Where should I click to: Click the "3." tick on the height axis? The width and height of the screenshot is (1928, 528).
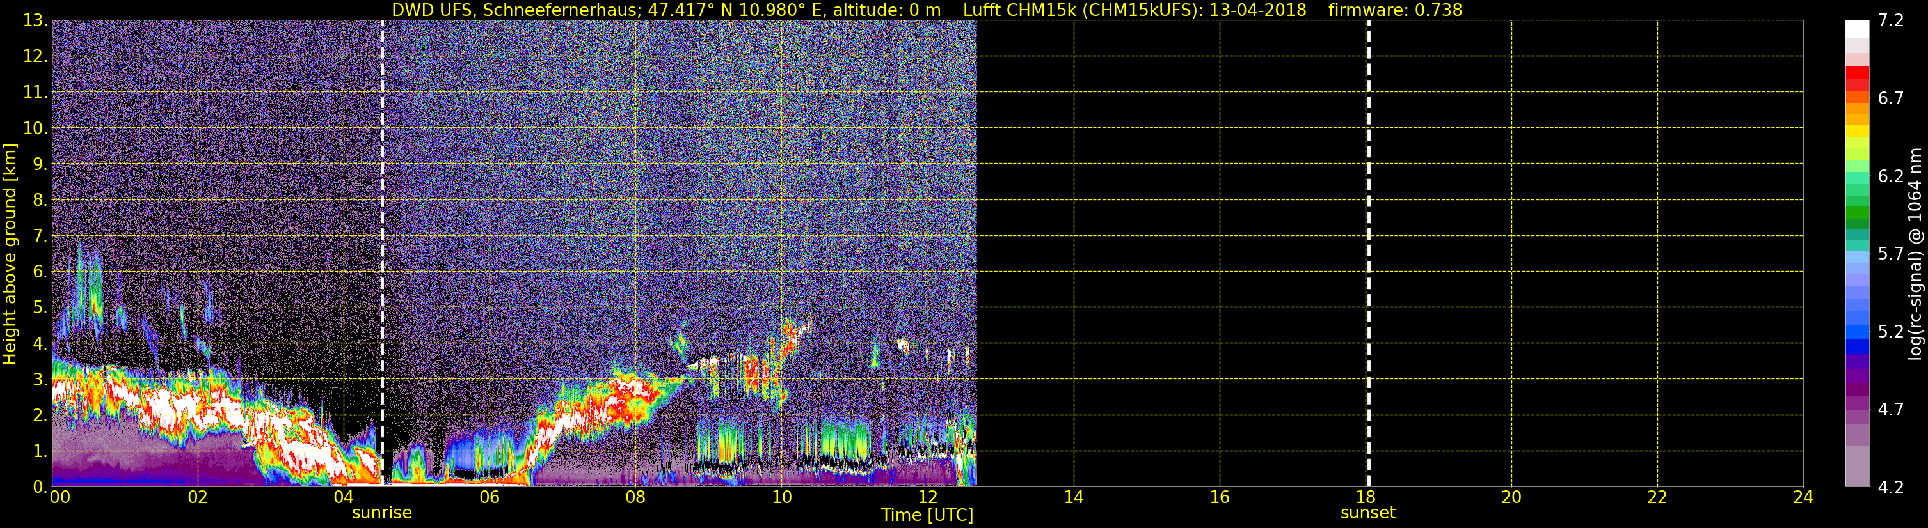(40, 379)
